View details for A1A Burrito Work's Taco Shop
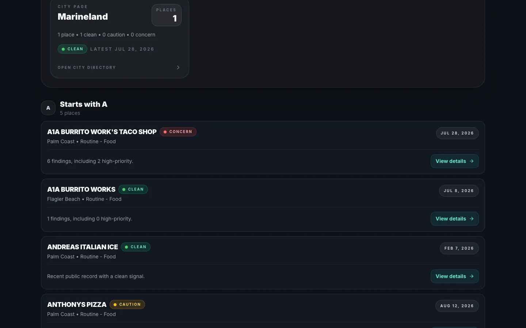The width and height of the screenshot is (526, 328). 454,161
